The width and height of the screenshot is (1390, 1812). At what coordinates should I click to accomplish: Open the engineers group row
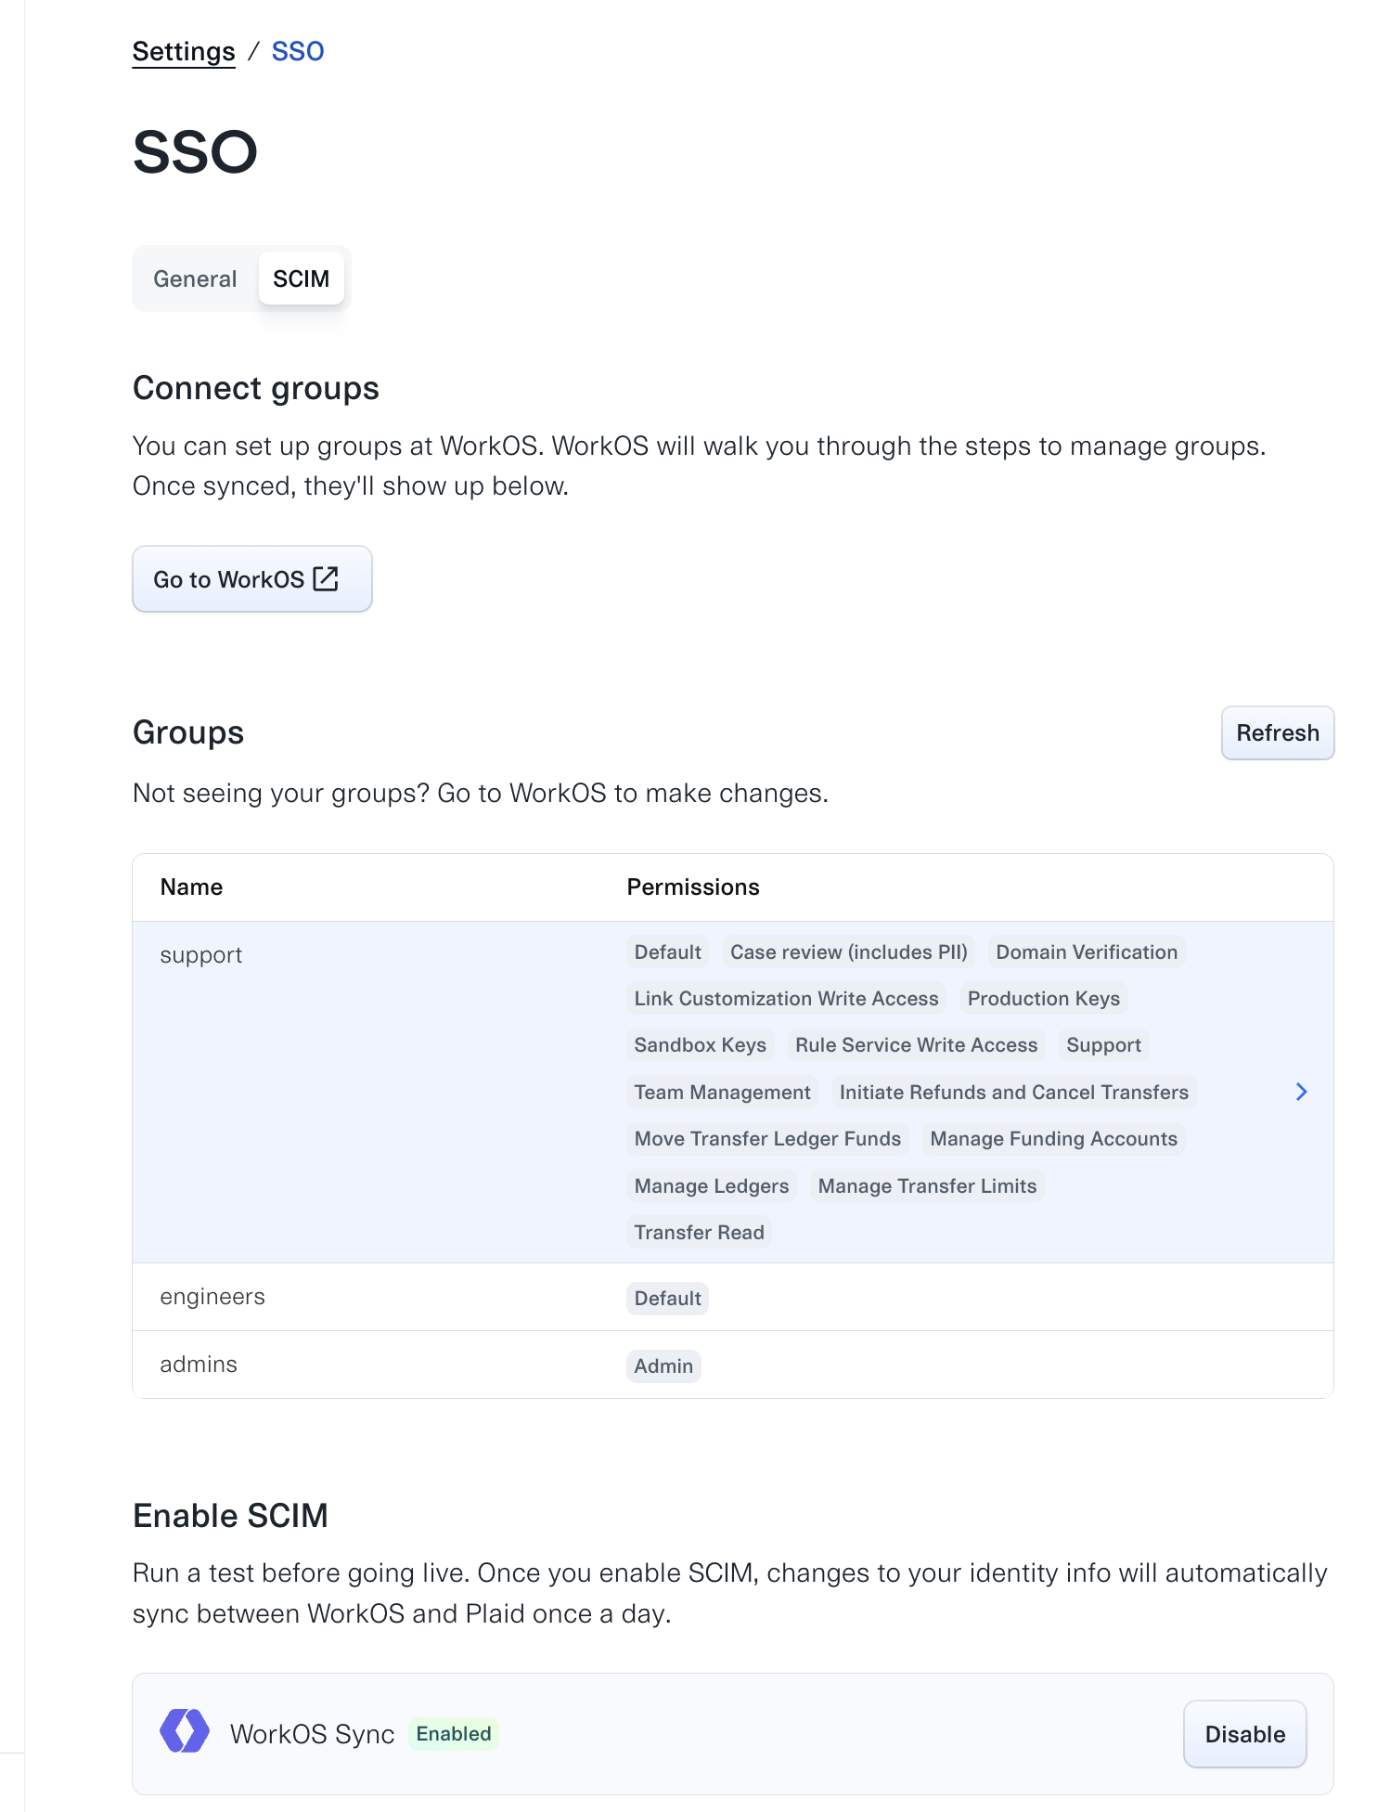pyautogui.click(x=732, y=1297)
